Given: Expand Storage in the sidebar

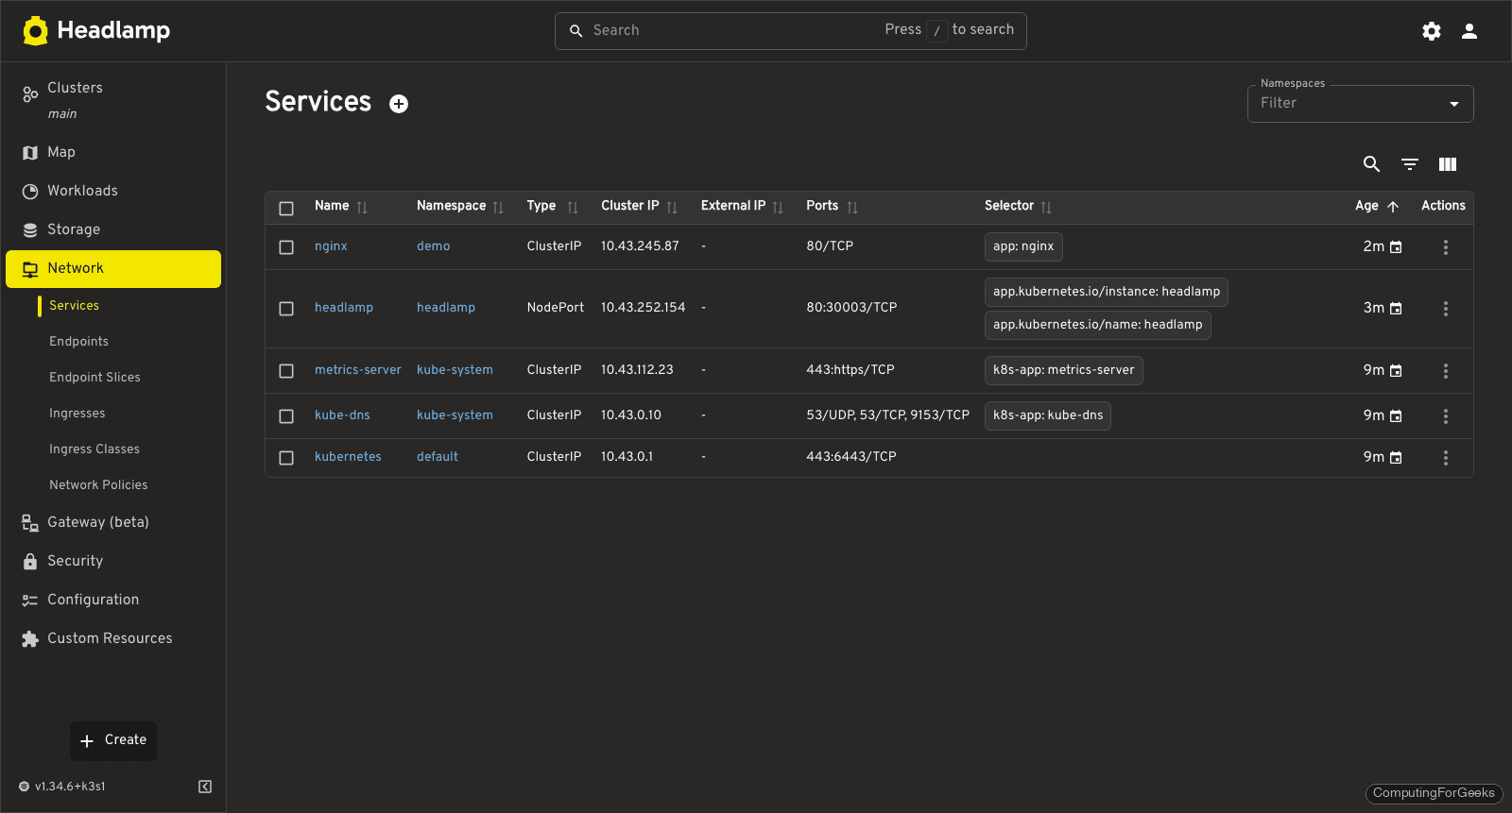Looking at the screenshot, I should coord(113,229).
